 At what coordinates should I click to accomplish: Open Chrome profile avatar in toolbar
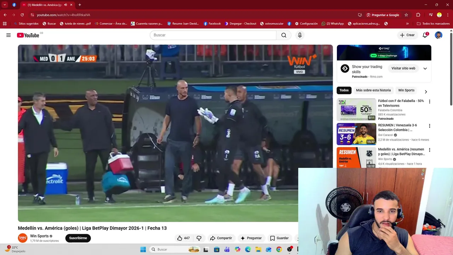tap(439, 15)
